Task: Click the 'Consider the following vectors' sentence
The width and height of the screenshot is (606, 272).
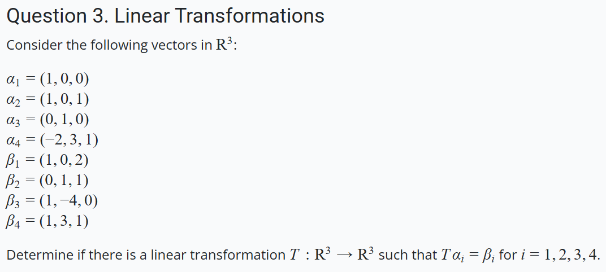Action: [122, 46]
